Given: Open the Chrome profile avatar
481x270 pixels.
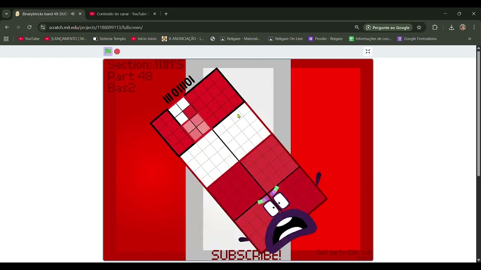Looking at the screenshot, I should [463, 27].
